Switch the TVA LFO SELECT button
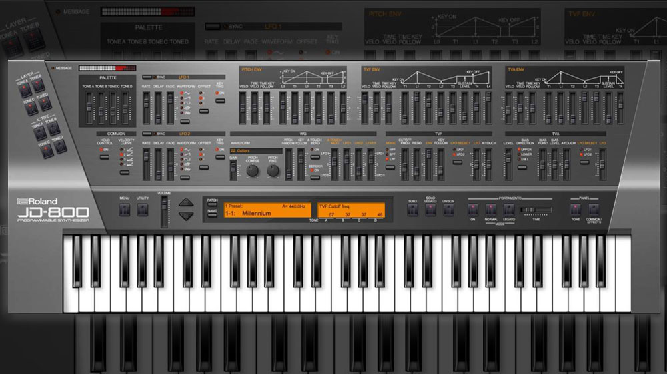 tap(584, 162)
